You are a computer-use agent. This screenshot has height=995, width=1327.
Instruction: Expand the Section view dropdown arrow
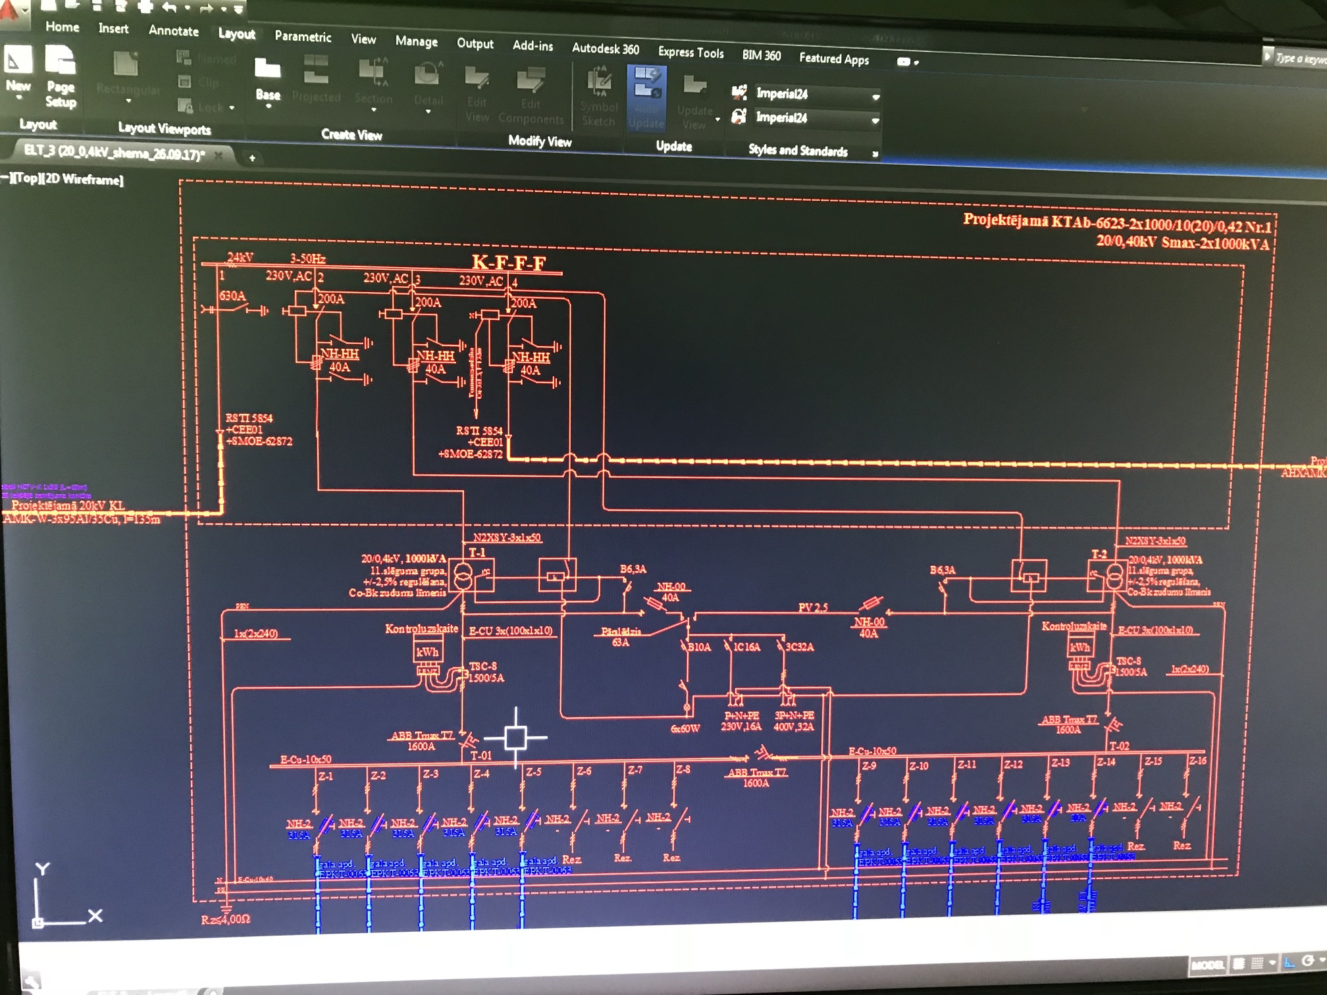point(374,111)
